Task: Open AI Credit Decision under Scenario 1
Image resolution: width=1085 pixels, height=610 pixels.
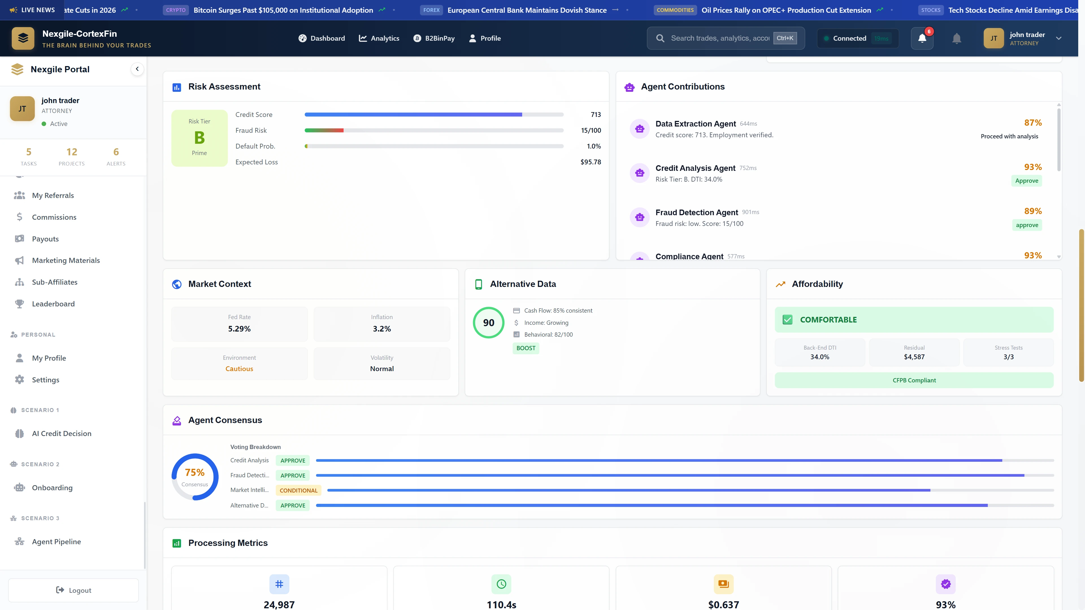Action: (62, 433)
